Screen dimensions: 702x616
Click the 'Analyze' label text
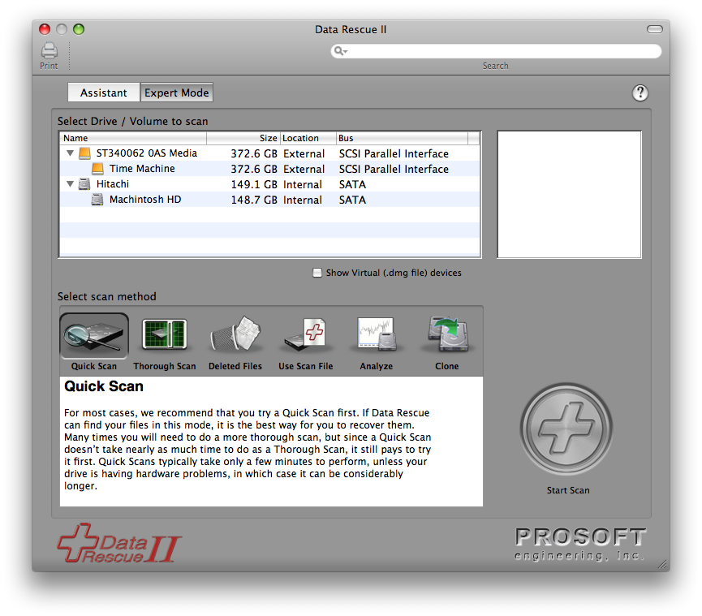point(376,366)
